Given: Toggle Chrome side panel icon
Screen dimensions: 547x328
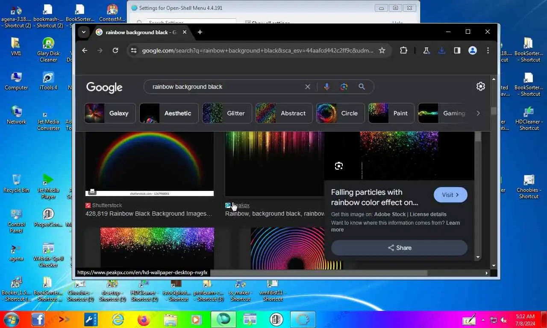Looking at the screenshot, I should click(x=457, y=50).
